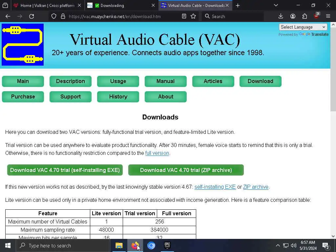336x252 pixels.
Task: Close the Vulkan home tab
Action: (x=79, y=5)
